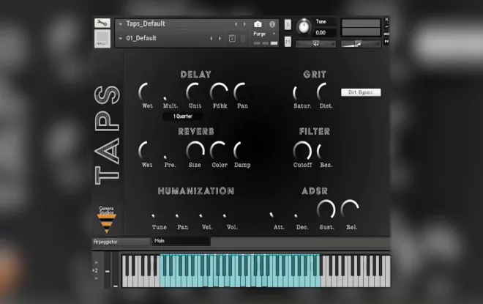483x304 pixels.
Task: Click the Filter Cutoff knob
Action: coord(302,151)
